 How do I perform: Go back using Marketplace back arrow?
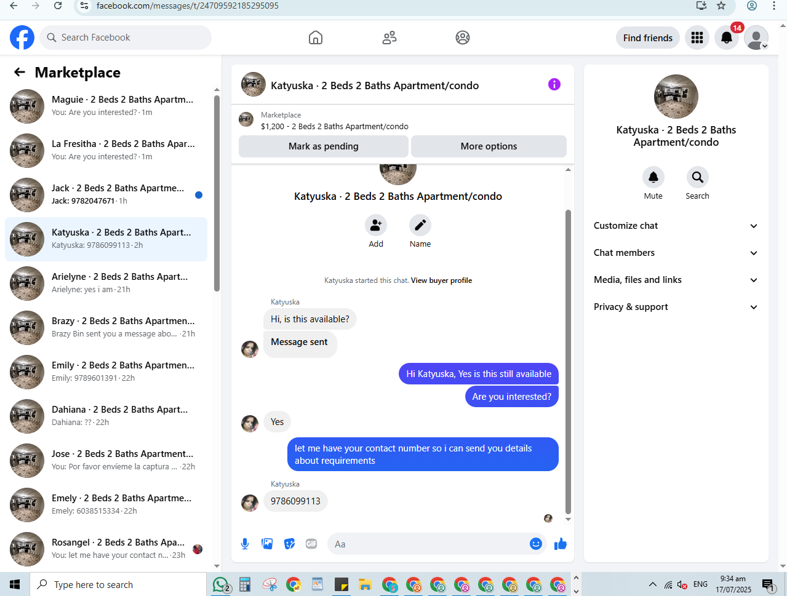(20, 72)
